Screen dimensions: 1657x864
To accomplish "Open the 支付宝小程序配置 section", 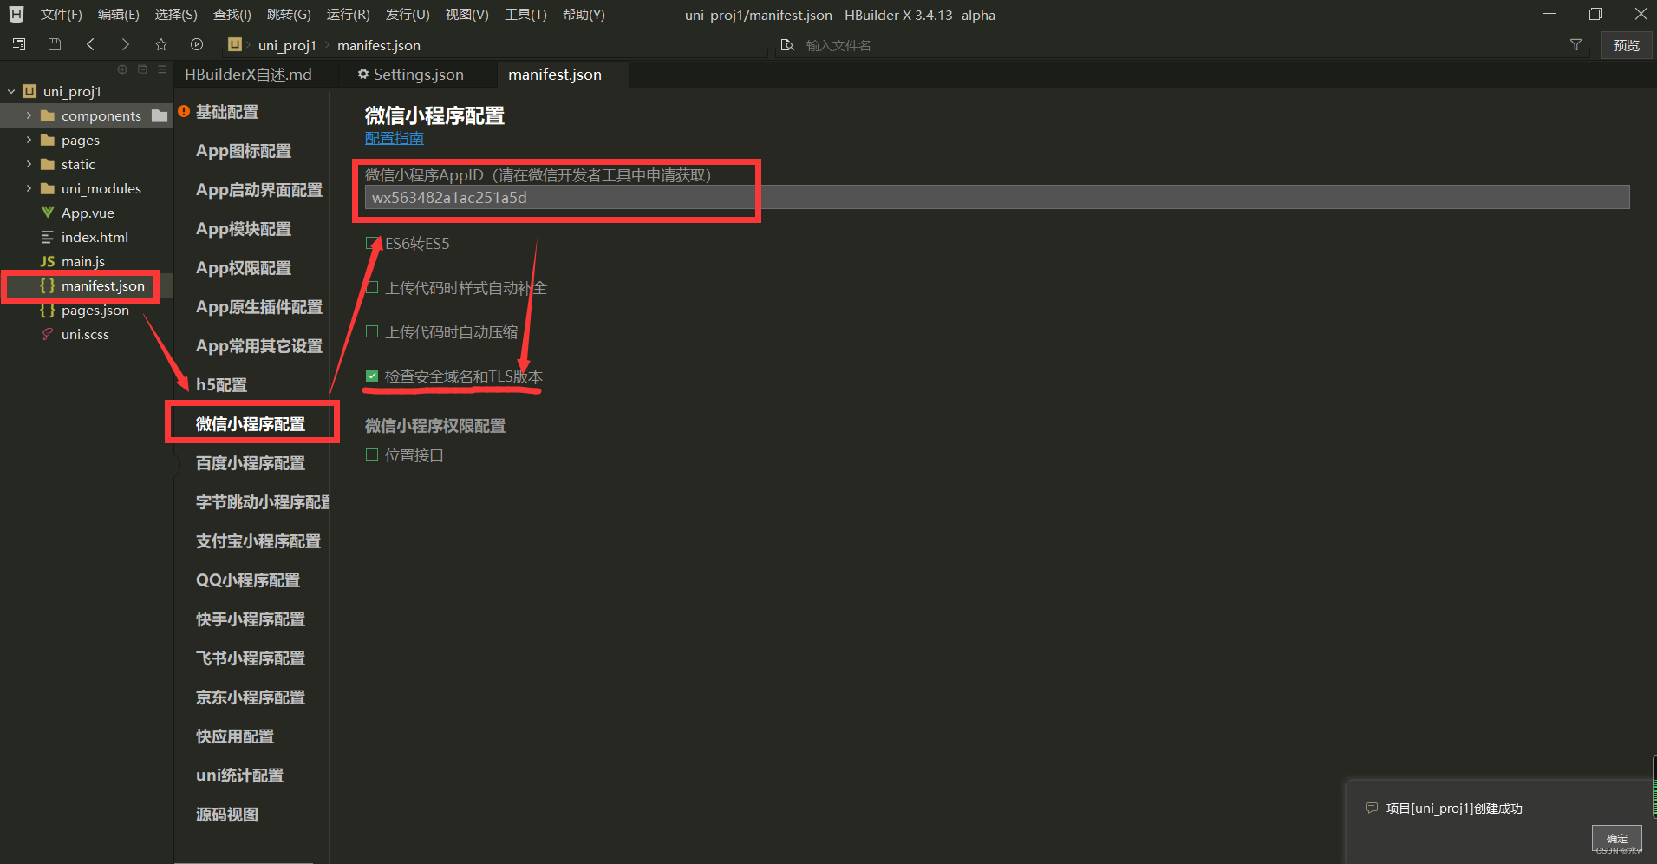I will coord(258,541).
